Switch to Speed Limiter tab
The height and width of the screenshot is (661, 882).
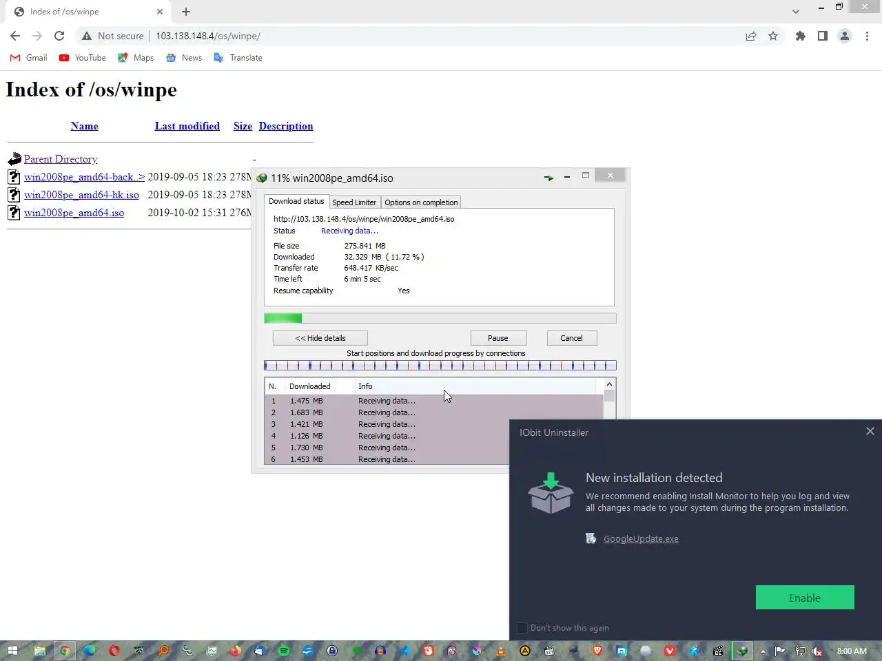pyautogui.click(x=354, y=202)
